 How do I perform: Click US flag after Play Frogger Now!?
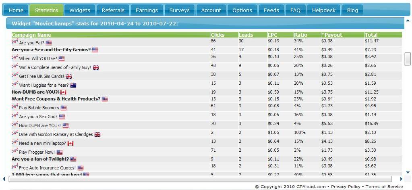[x=59, y=152]
